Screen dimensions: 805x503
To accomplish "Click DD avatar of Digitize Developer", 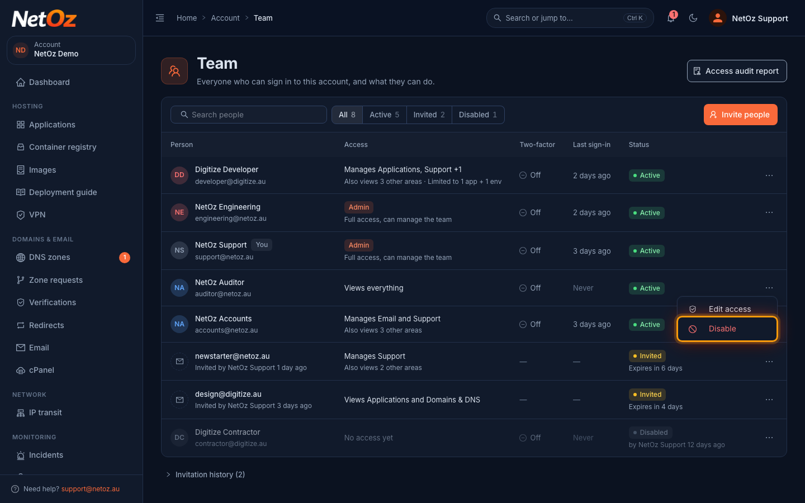I will (x=179, y=175).
